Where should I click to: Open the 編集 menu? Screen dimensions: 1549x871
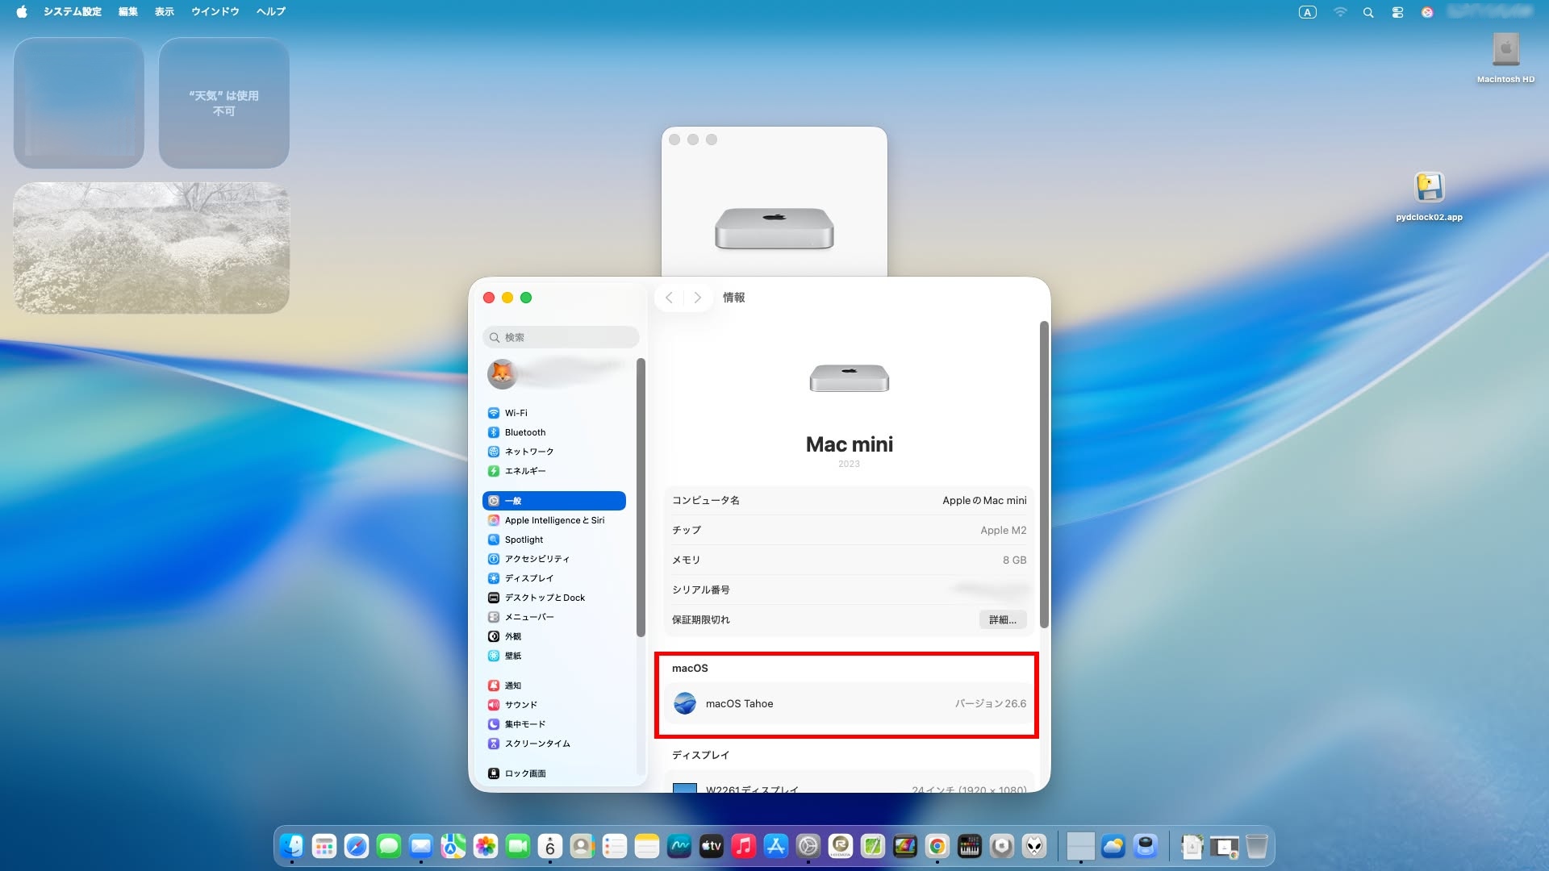pyautogui.click(x=128, y=11)
